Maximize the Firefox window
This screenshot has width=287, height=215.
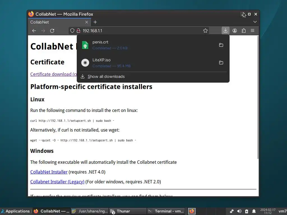coord(249,14)
